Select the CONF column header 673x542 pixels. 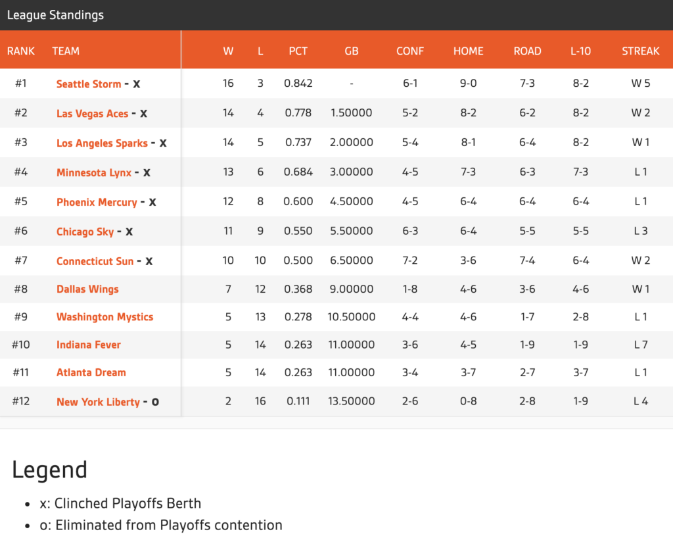coord(410,51)
